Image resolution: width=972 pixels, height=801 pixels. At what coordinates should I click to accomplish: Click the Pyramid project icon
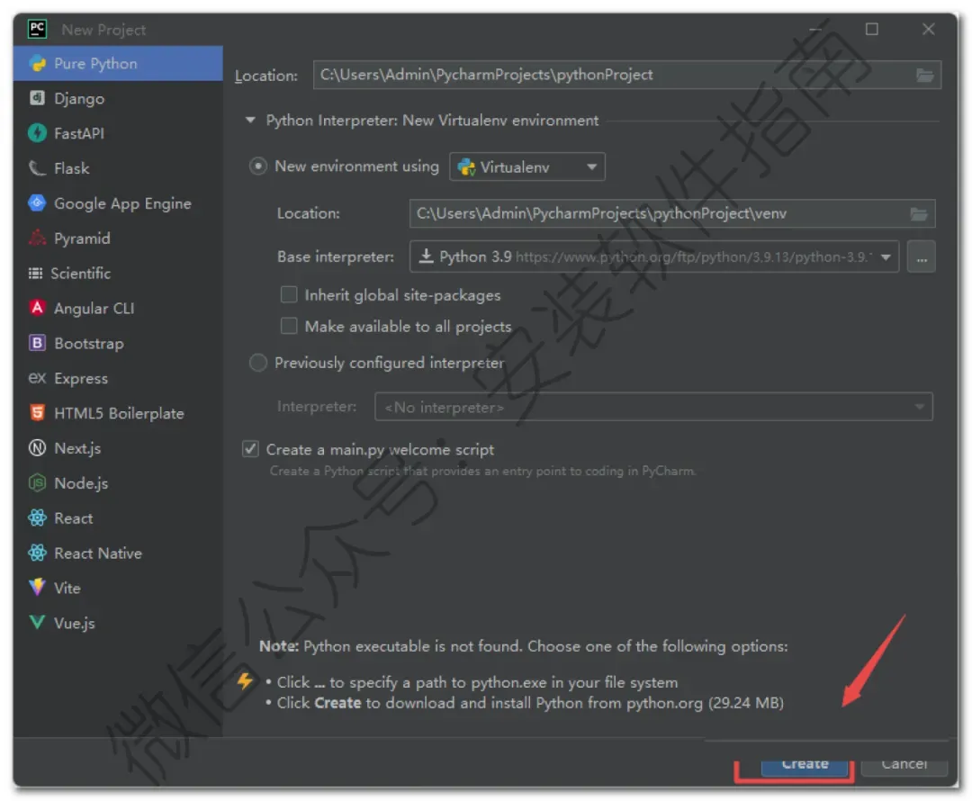pyautogui.click(x=38, y=238)
